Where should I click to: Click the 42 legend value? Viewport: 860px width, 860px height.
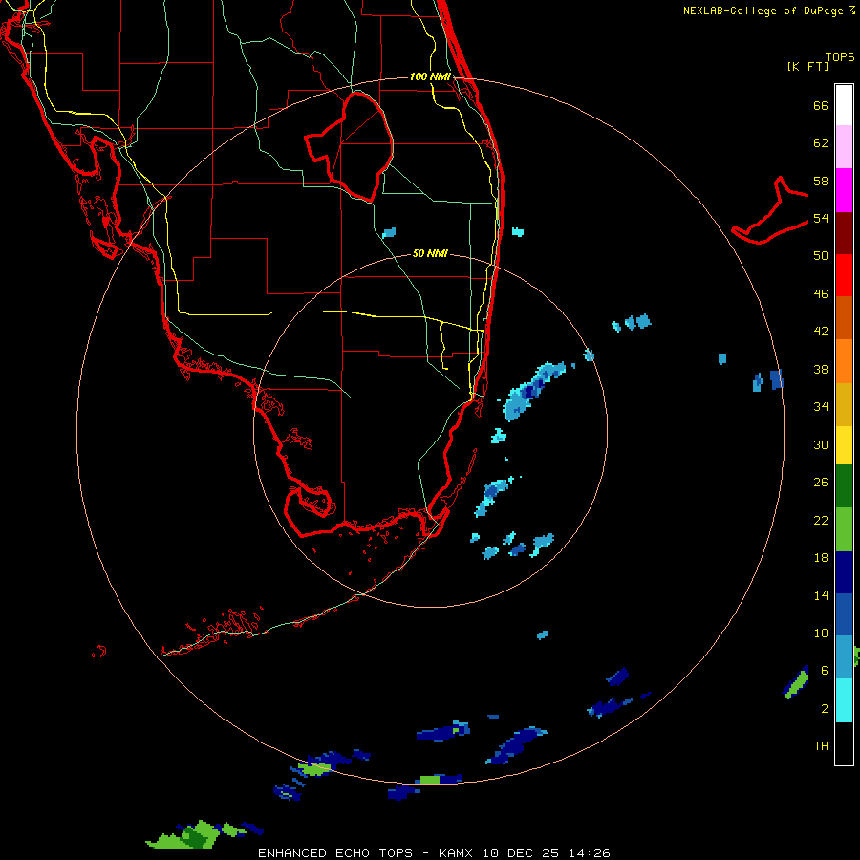[821, 332]
